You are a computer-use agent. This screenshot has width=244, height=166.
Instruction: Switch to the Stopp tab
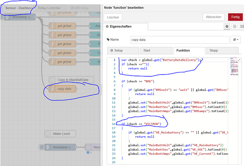222,51
